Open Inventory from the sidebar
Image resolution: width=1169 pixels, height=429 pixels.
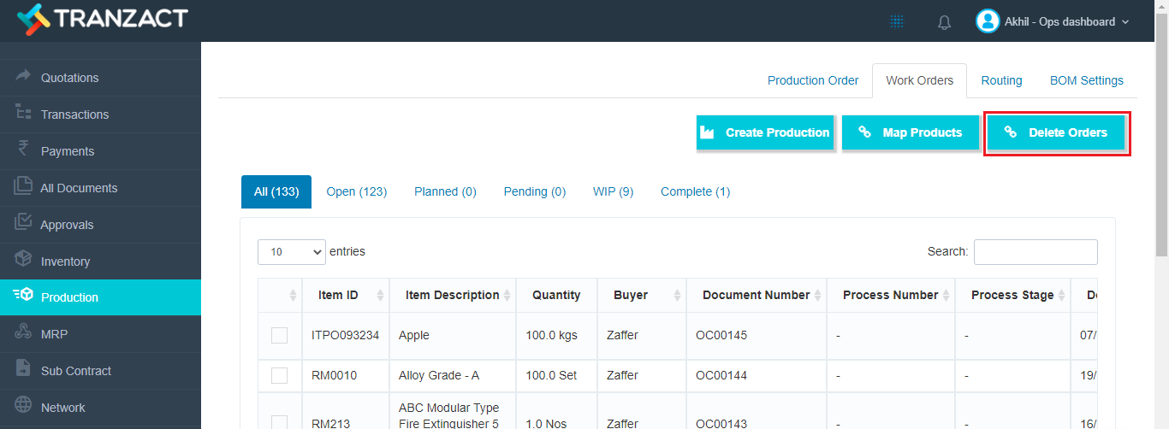[x=100, y=261]
